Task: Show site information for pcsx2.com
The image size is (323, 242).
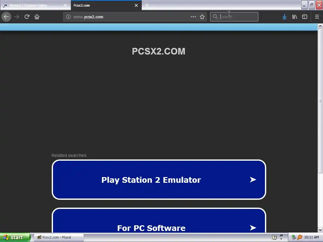Action: 68,17
